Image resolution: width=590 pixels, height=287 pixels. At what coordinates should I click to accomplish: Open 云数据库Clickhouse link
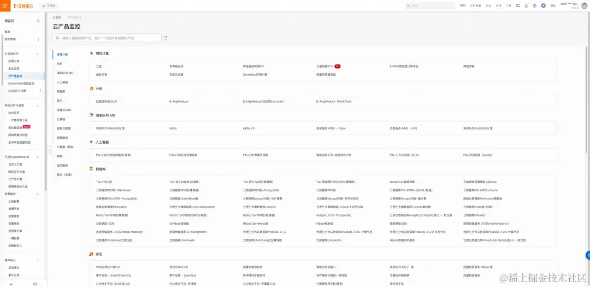pyautogui.click(x=182, y=240)
